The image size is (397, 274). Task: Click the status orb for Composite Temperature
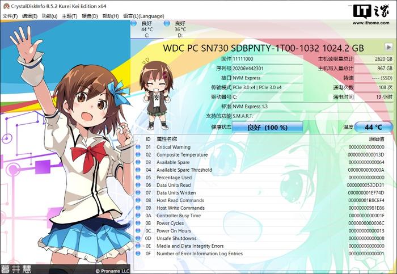(138, 154)
